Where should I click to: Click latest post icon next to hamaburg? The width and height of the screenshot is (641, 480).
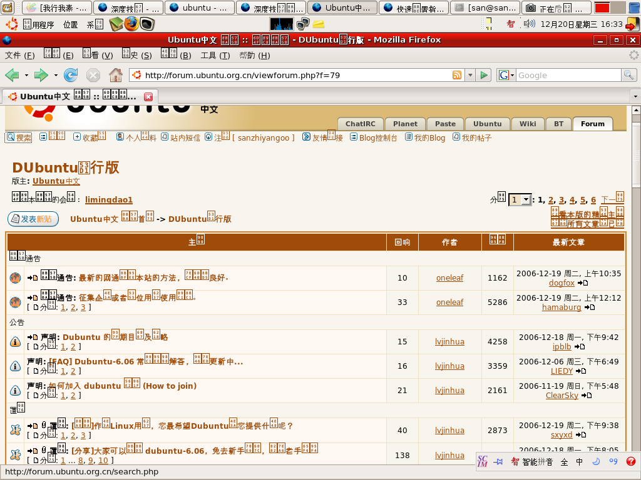(589, 307)
